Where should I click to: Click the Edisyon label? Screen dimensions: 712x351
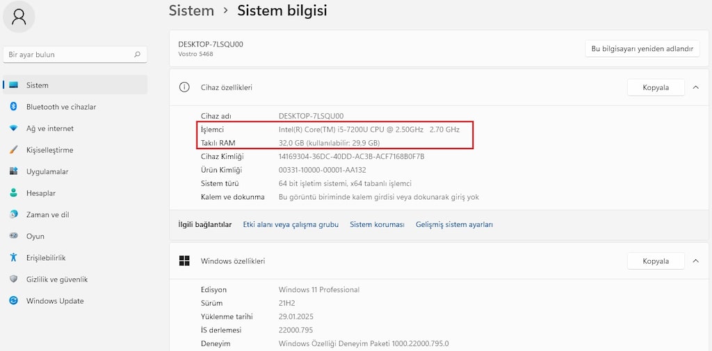click(x=213, y=290)
